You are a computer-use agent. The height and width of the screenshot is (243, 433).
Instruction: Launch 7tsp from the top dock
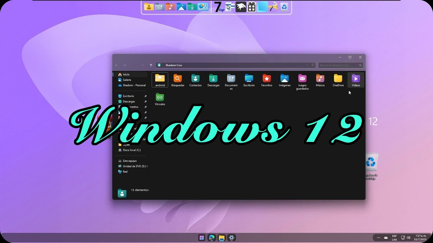[219, 7]
